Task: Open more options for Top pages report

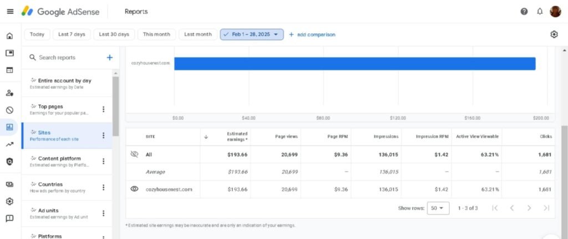Action: coord(103,109)
